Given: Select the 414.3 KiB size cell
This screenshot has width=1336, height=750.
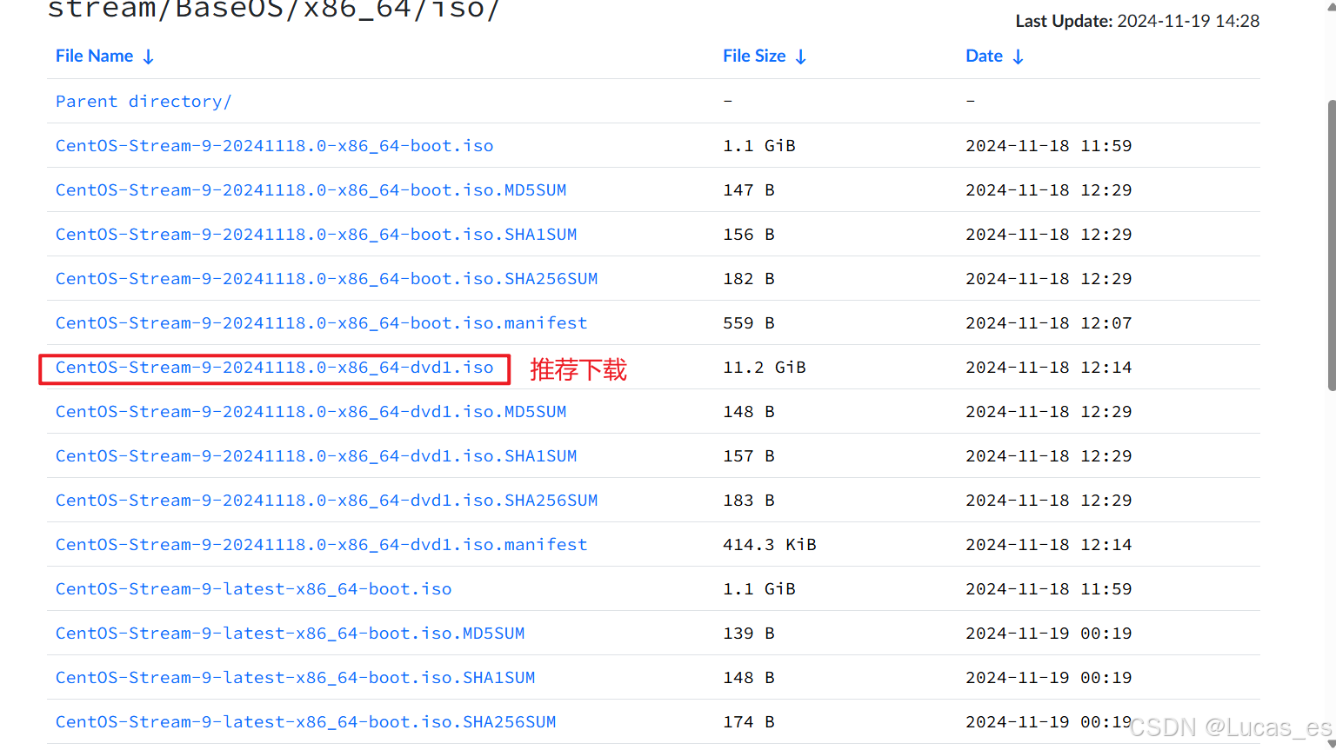Looking at the screenshot, I should pos(770,544).
